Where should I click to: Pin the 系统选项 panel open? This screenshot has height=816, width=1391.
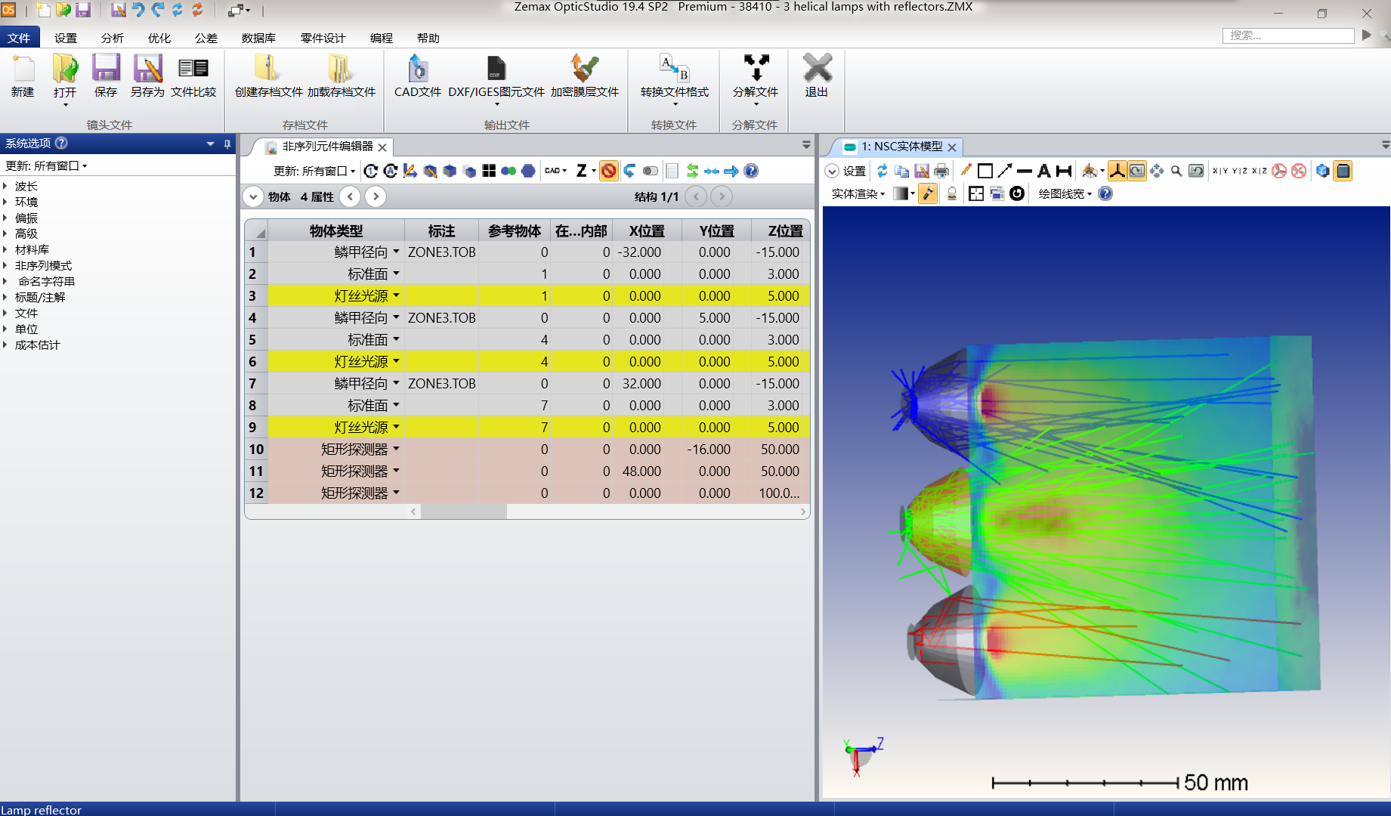tap(226, 144)
